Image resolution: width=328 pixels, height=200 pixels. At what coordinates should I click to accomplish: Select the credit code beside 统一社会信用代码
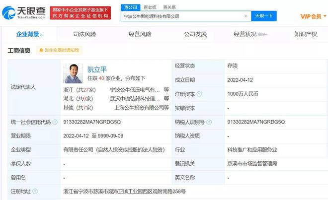92,122
